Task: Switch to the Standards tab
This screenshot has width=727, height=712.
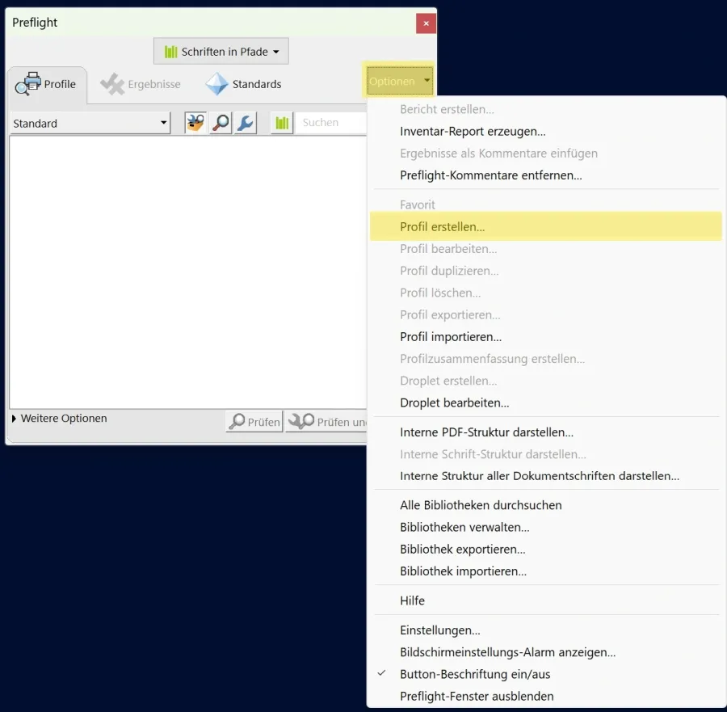Action: click(244, 84)
